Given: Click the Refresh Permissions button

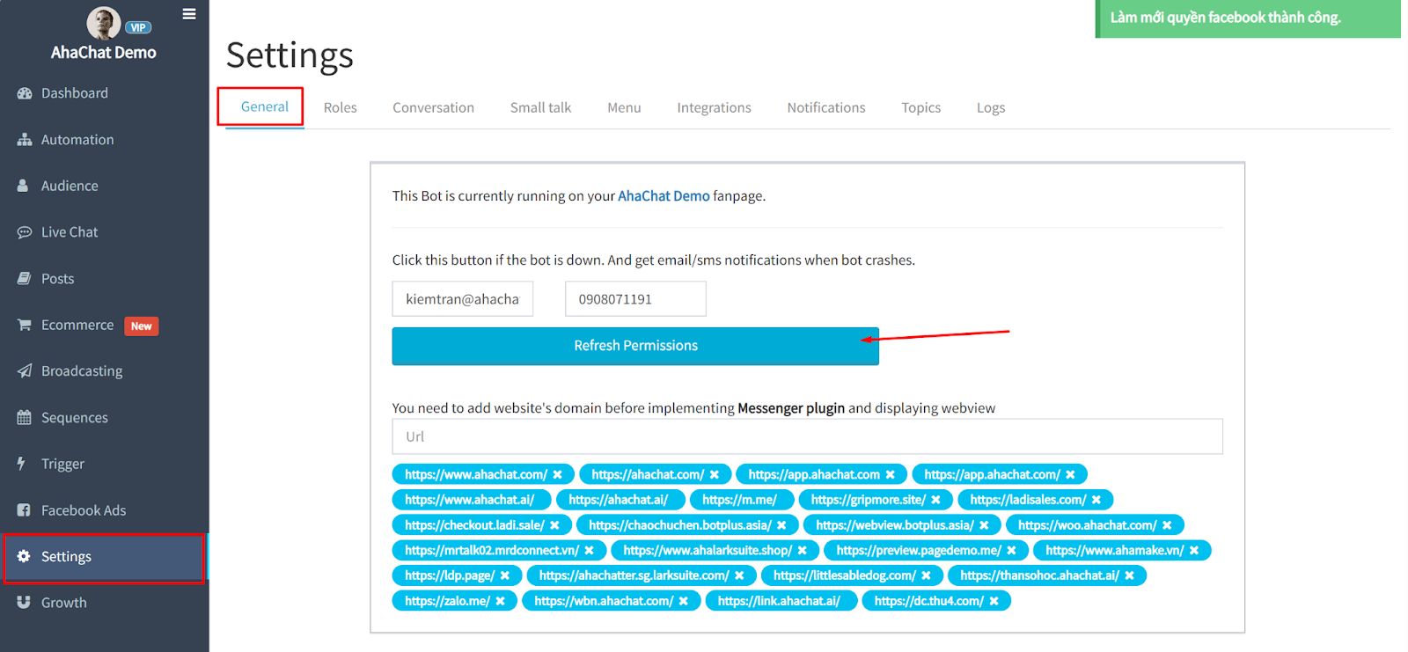Looking at the screenshot, I should pos(635,346).
